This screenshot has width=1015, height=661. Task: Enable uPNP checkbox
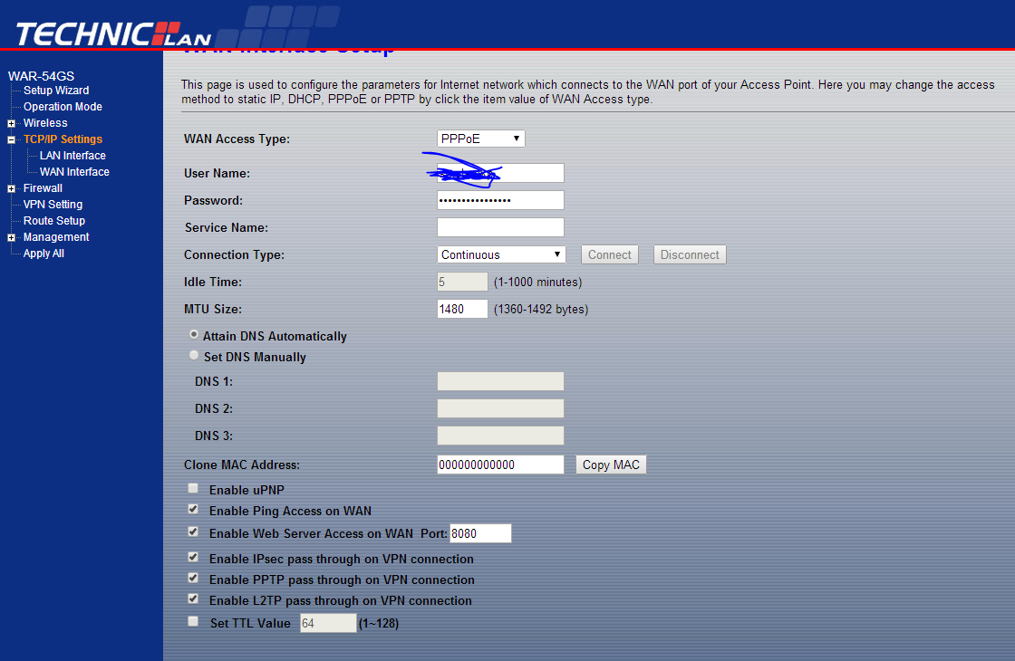click(193, 488)
